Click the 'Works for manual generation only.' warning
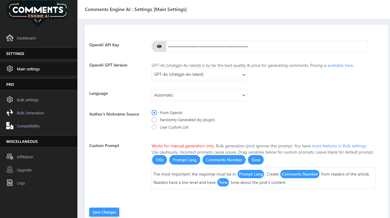 point(183,146)
